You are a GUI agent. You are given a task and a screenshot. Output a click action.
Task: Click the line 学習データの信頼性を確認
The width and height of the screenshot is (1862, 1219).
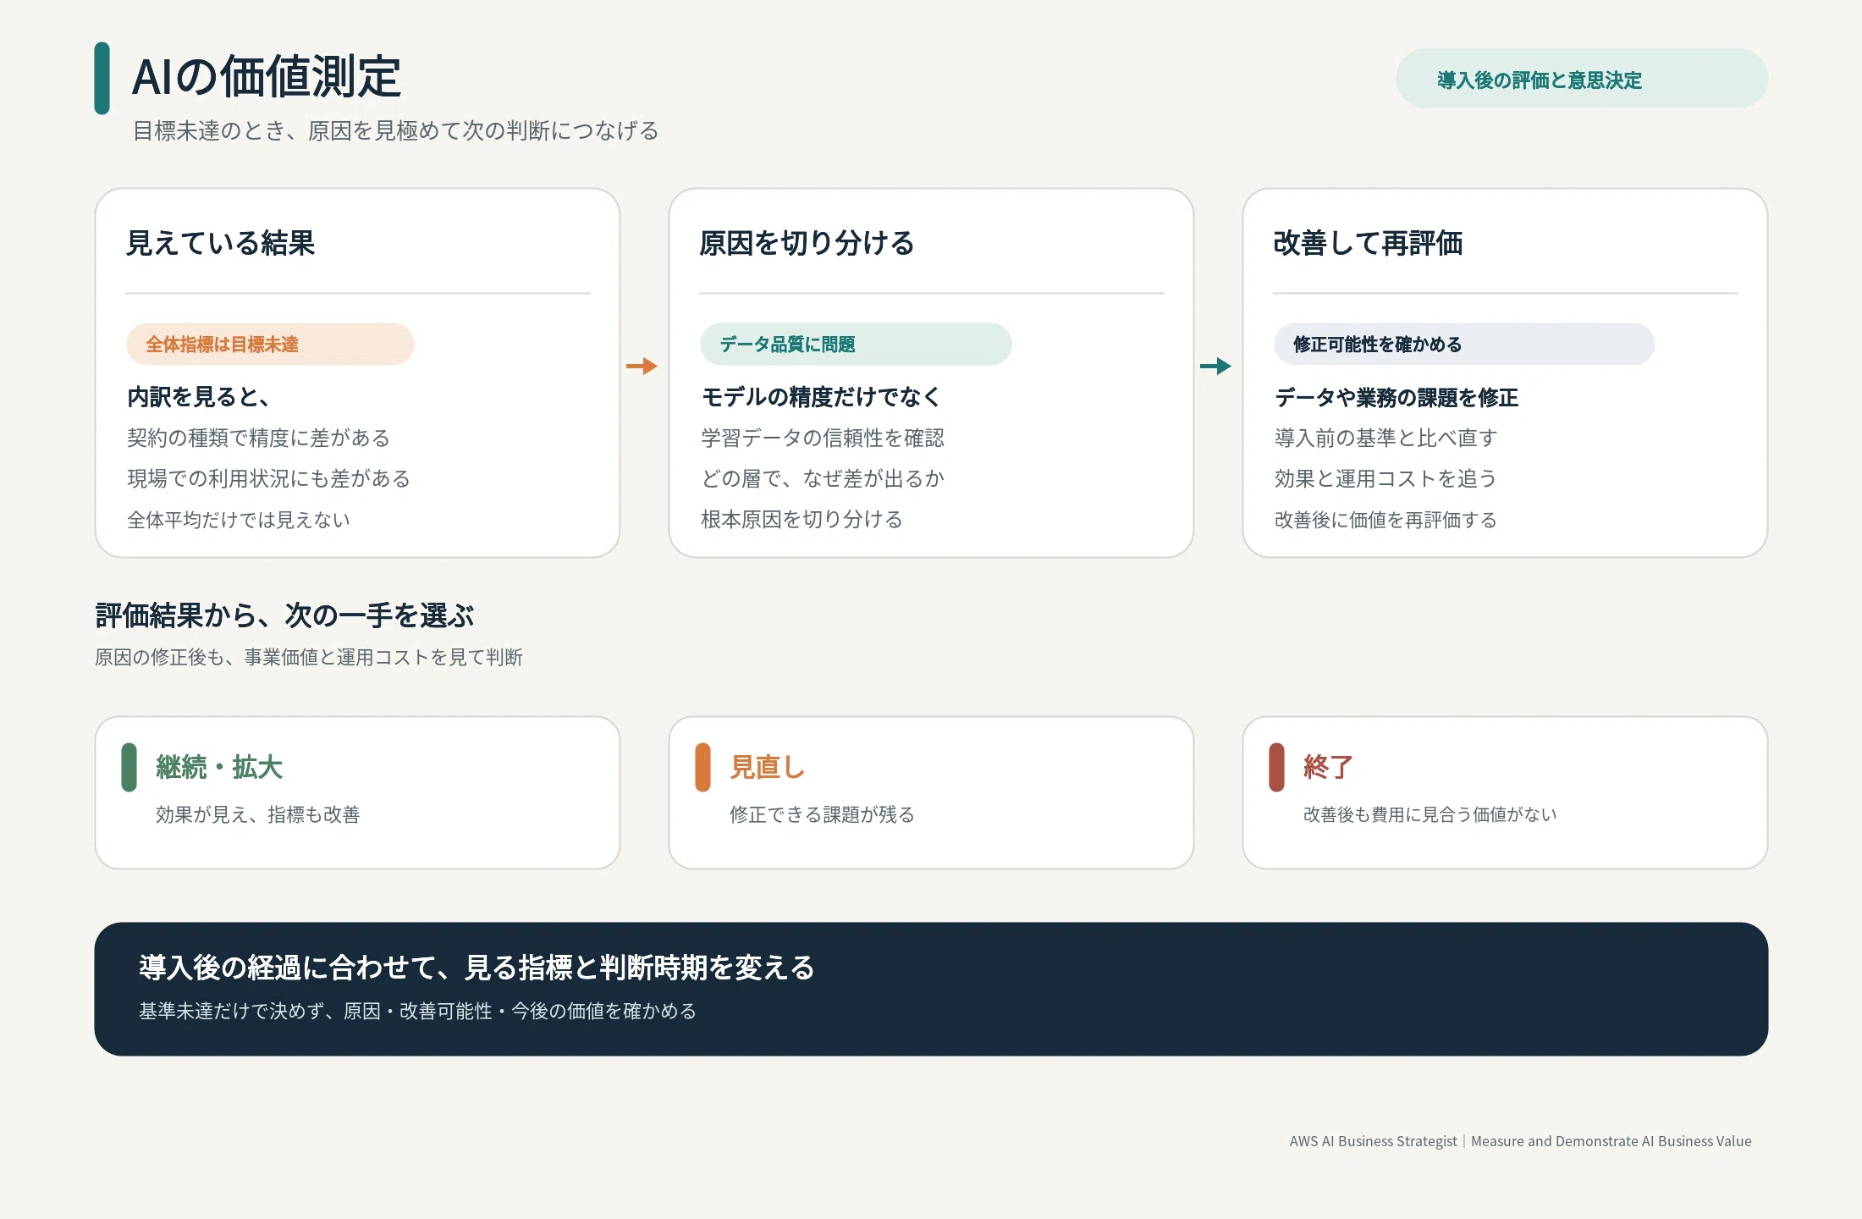[x=823, y=439]
